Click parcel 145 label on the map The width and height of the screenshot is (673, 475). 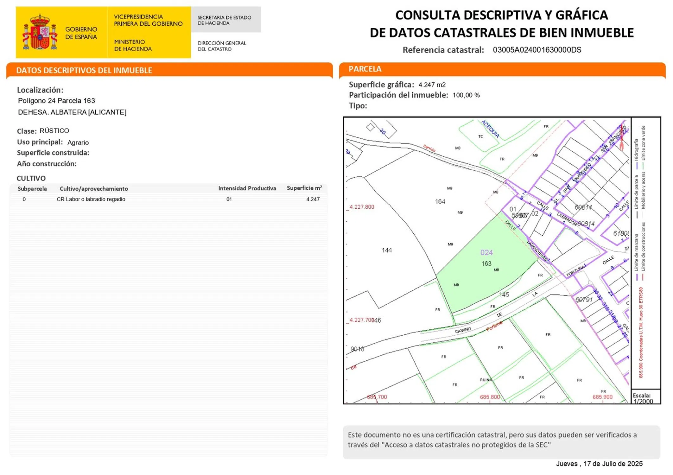point(504,295)
